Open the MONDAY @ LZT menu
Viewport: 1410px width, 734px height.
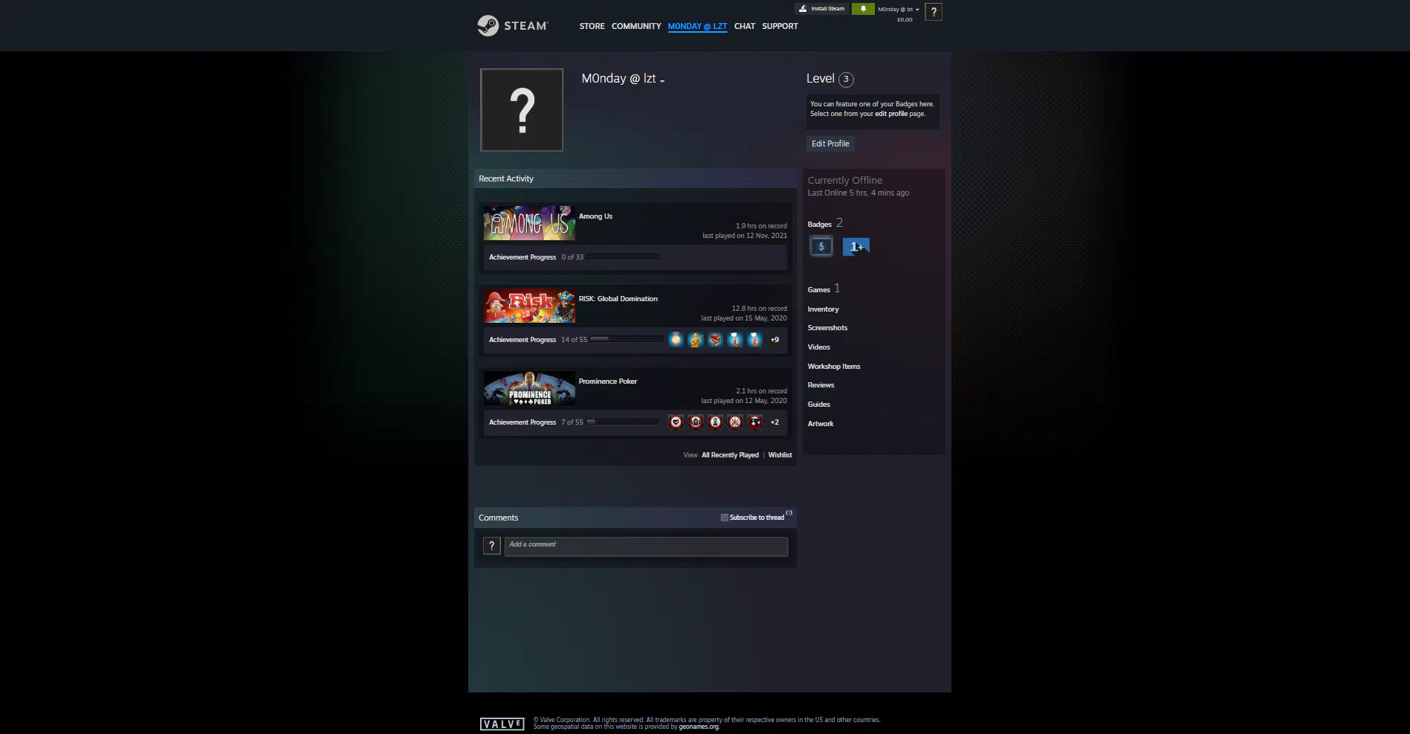coord(697,26)
